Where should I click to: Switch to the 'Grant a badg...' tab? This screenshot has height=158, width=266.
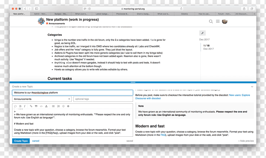pyautogui.click(x=143, y=14)
